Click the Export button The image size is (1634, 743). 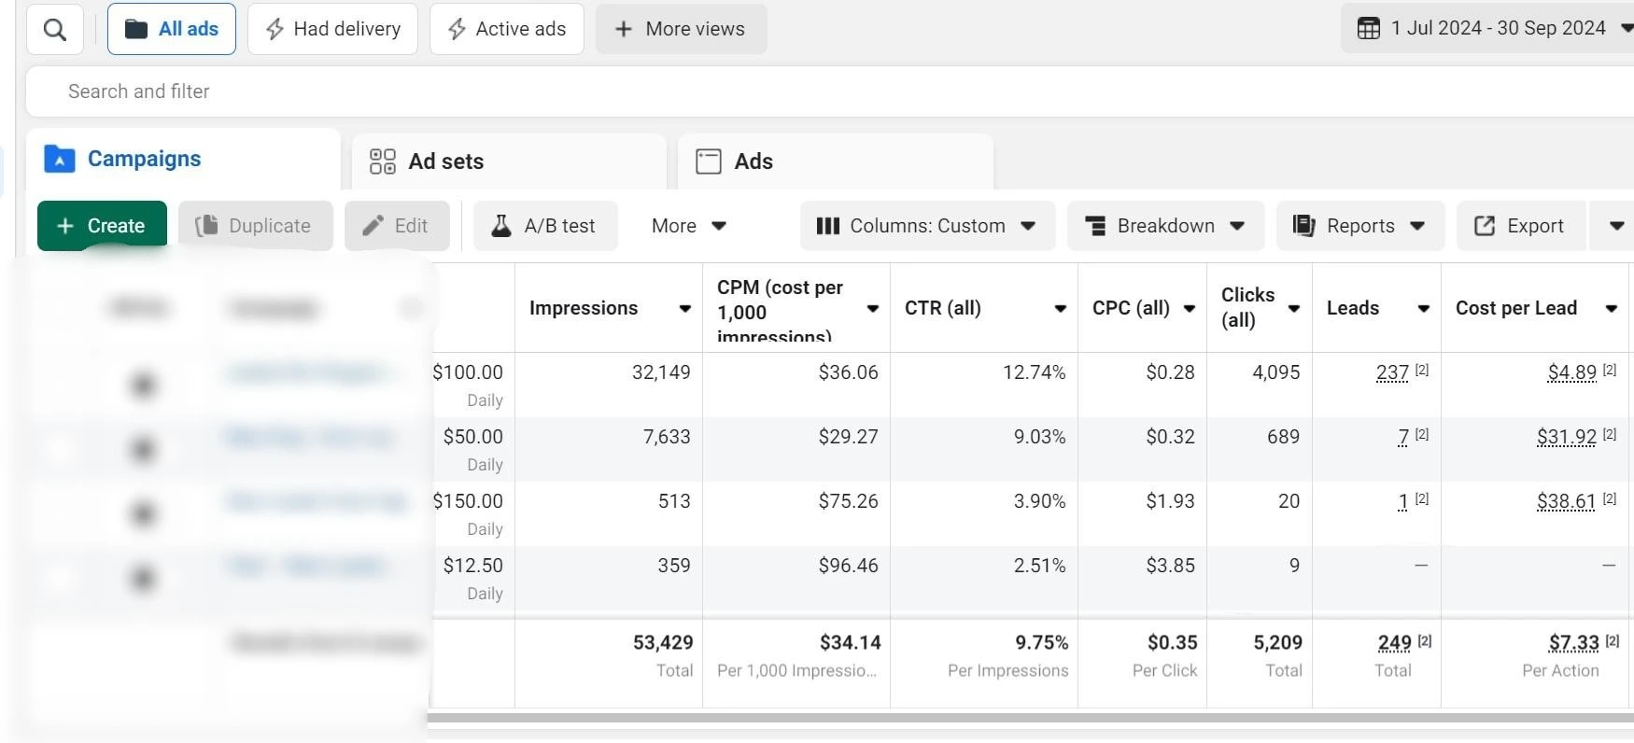tap(1520, 226)
